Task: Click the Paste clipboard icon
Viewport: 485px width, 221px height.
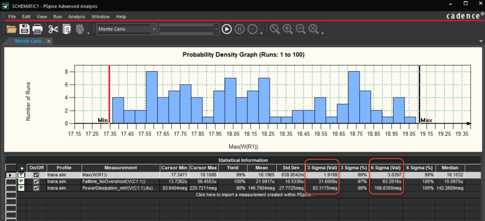Action: click(80, 29)
